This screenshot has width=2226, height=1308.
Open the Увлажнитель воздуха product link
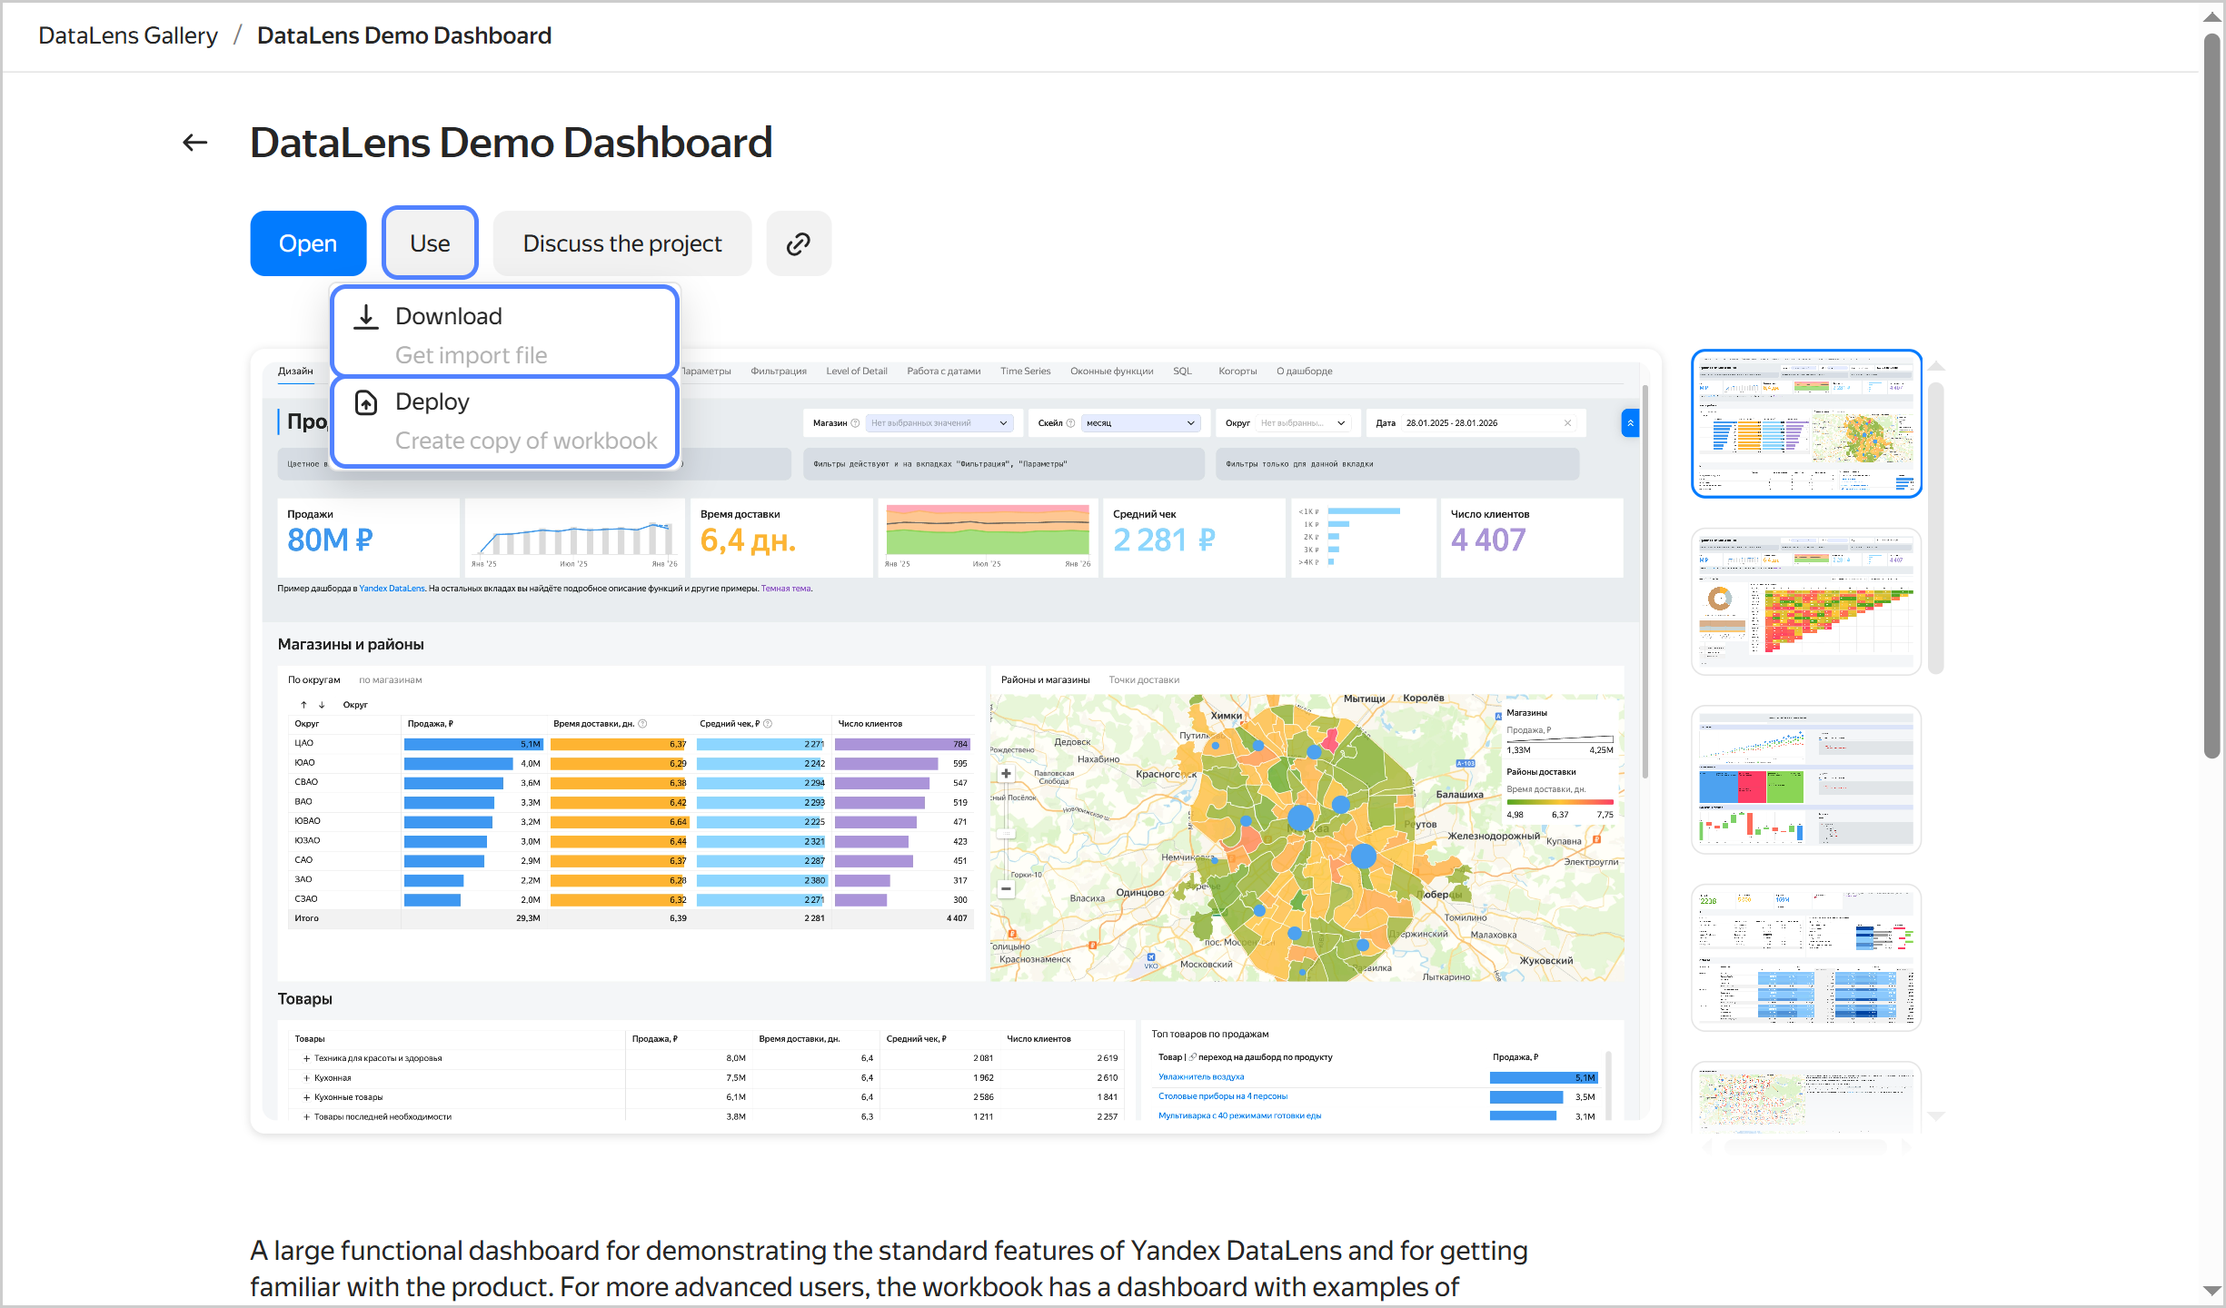(1201, 1077)
